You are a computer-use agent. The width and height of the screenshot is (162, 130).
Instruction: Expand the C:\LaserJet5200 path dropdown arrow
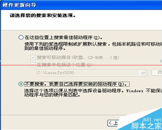click(144, 73)
